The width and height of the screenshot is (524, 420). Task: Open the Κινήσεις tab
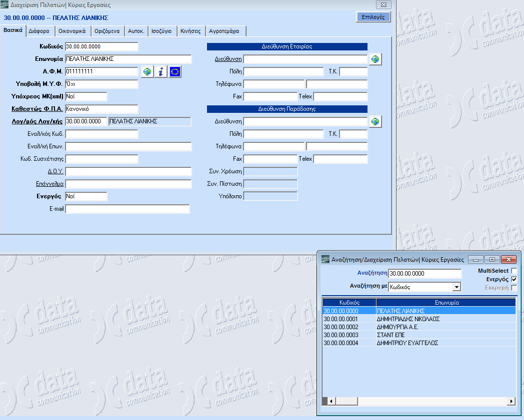click(x=190, y=31)
